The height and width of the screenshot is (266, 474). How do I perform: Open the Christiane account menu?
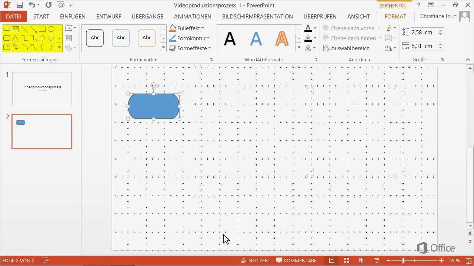[438, 16]
